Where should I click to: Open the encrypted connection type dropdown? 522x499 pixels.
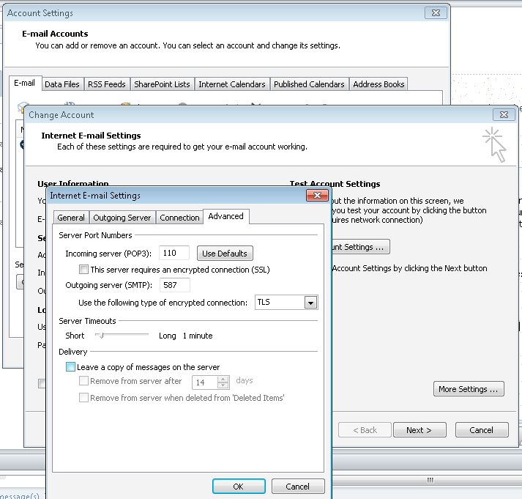coord(310,303)
